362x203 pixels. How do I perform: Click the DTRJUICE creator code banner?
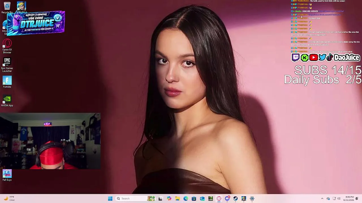coord(36,23)
